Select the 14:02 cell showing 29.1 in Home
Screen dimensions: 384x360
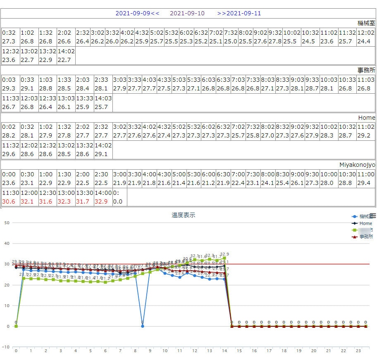coord(103,150)
